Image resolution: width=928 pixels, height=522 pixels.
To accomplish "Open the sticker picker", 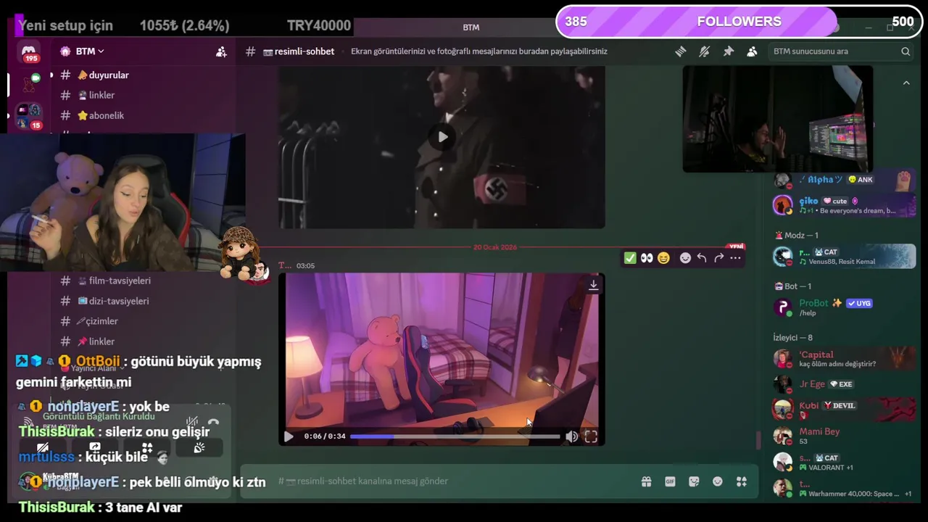I will 694,481.
